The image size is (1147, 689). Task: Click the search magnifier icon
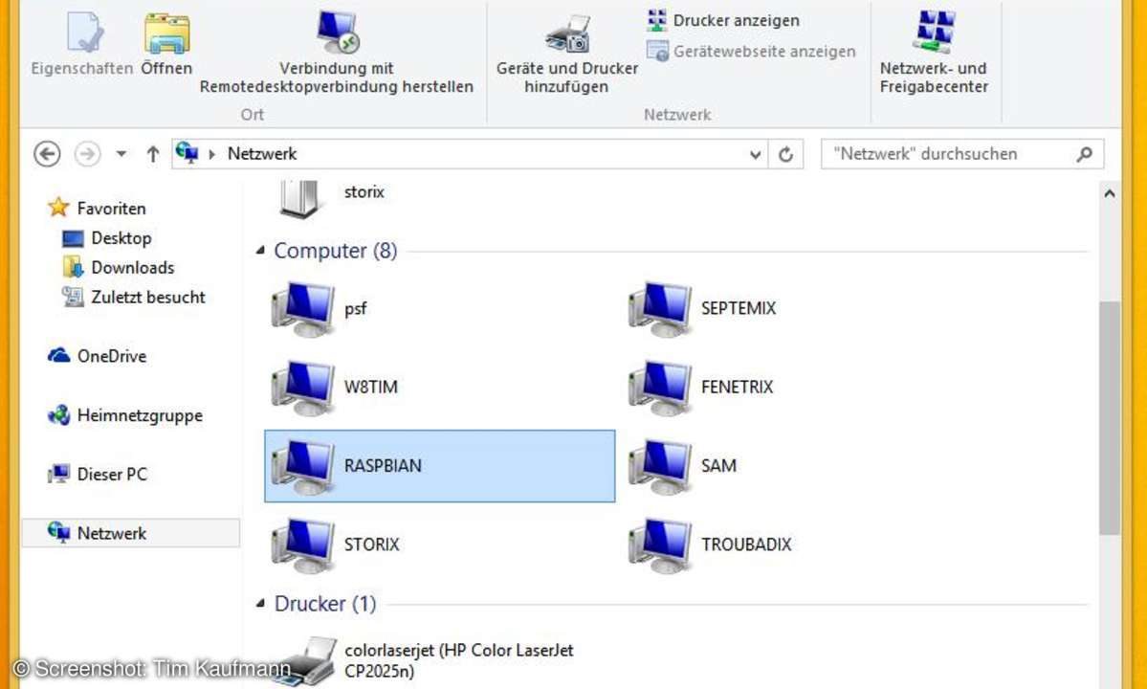(x=1085, y=154)
